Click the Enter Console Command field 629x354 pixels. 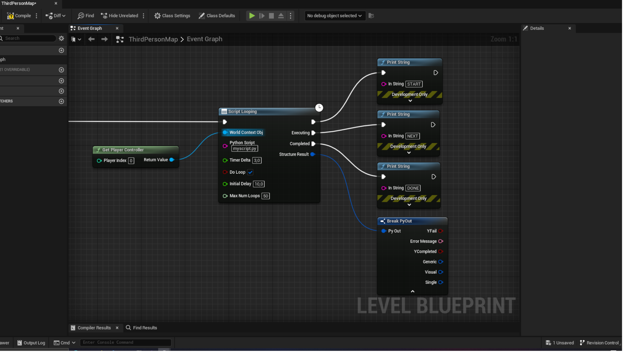pyautogui.click(x=125, y=342)
